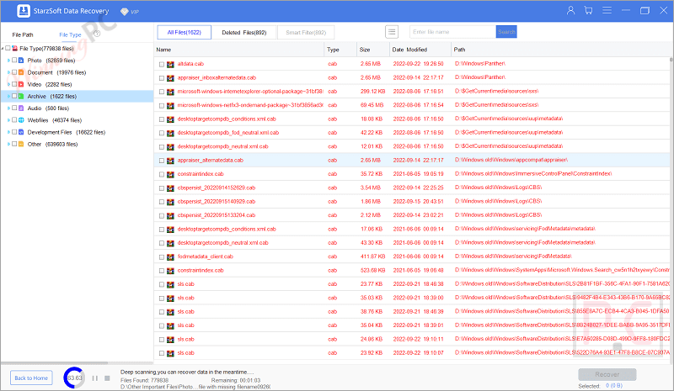The height and width of the screenshot is (391, 674).
Task: Switch to the File Path tab
Action: (x=23, y=34)
